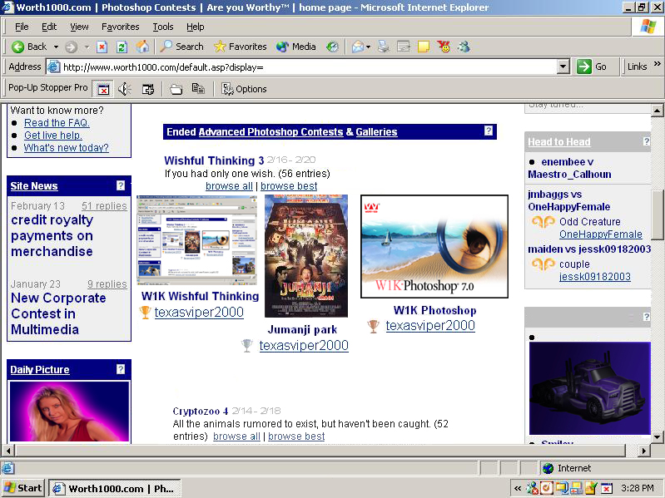Click the yellow Discuss note icon
Viewport: 665px width, 498px height.
pos(424,47)
